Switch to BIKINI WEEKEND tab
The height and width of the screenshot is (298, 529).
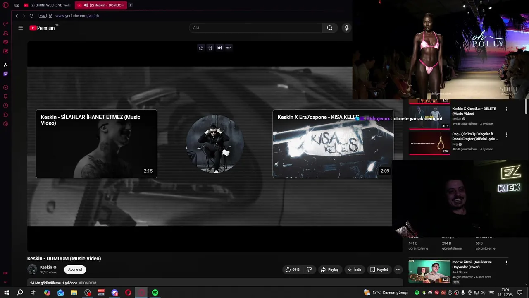(x=47, y=5)
